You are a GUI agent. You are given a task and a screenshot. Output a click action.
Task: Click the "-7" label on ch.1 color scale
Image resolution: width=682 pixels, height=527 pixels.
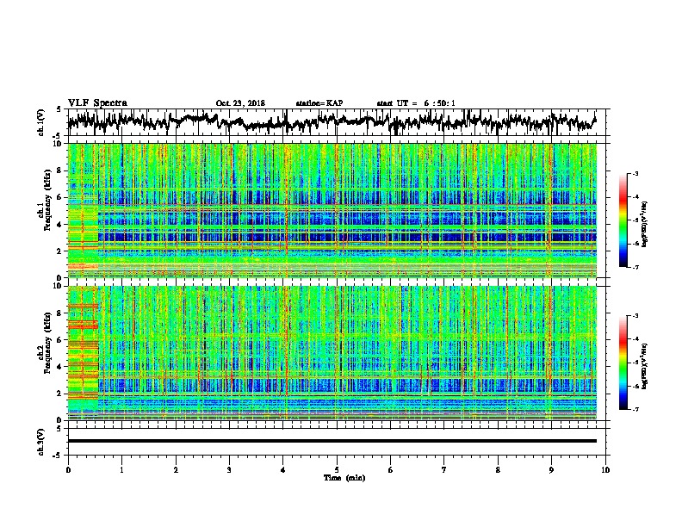(635, 267)
